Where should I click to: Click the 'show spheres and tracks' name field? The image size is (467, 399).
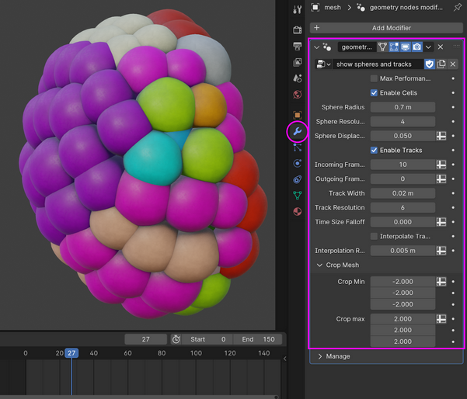[x=378, y=64]
